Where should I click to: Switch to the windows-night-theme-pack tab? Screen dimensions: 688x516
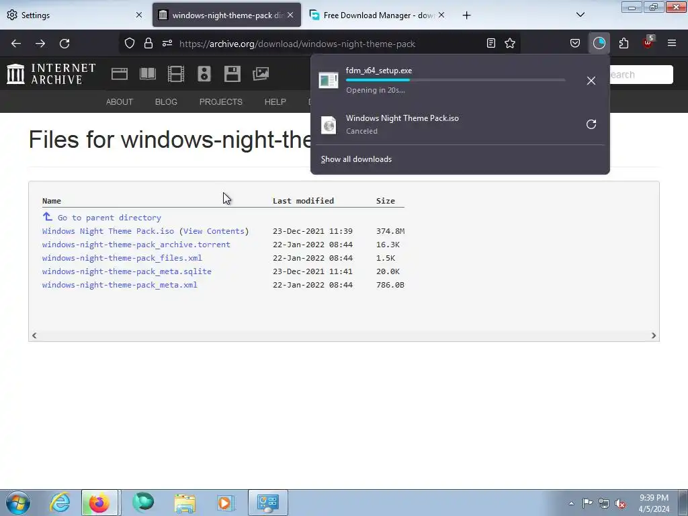[227, 15]
